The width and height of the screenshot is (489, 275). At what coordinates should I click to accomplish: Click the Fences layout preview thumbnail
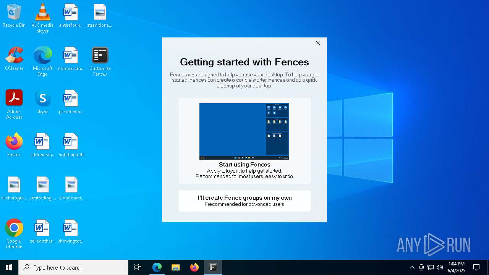[244, 131]
